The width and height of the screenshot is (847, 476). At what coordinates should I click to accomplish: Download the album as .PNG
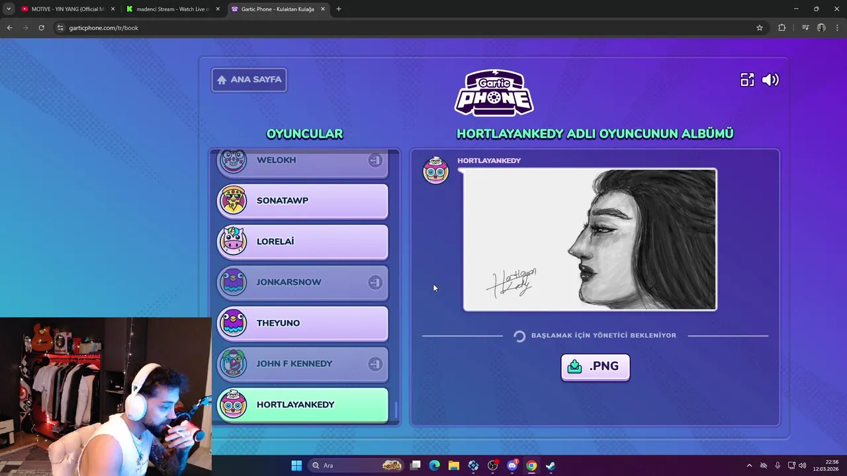click(x=595, y=366)
